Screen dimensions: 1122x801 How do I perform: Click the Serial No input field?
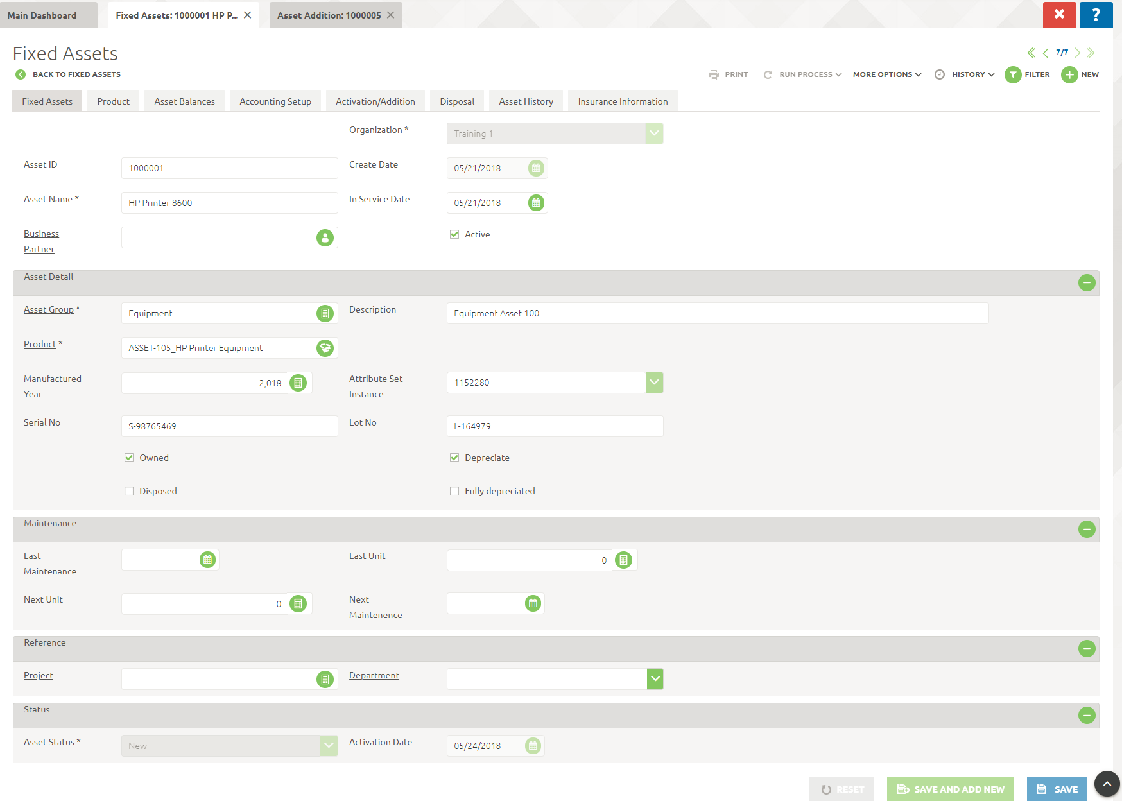pos(229,426)
